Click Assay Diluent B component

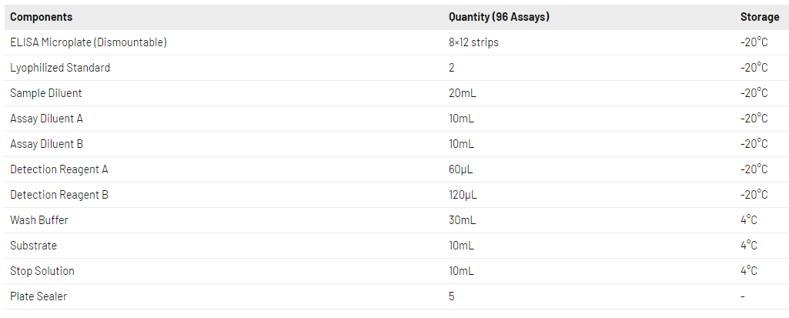click(x=46, y=144)
